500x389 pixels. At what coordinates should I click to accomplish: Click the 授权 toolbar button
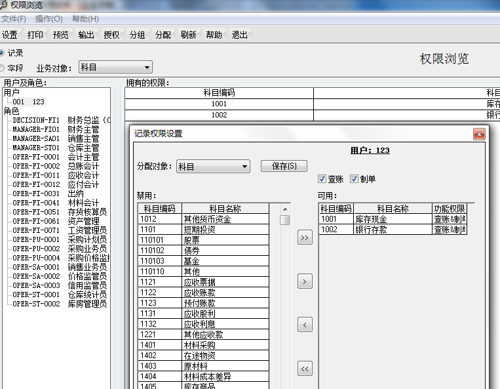(111, 35)
